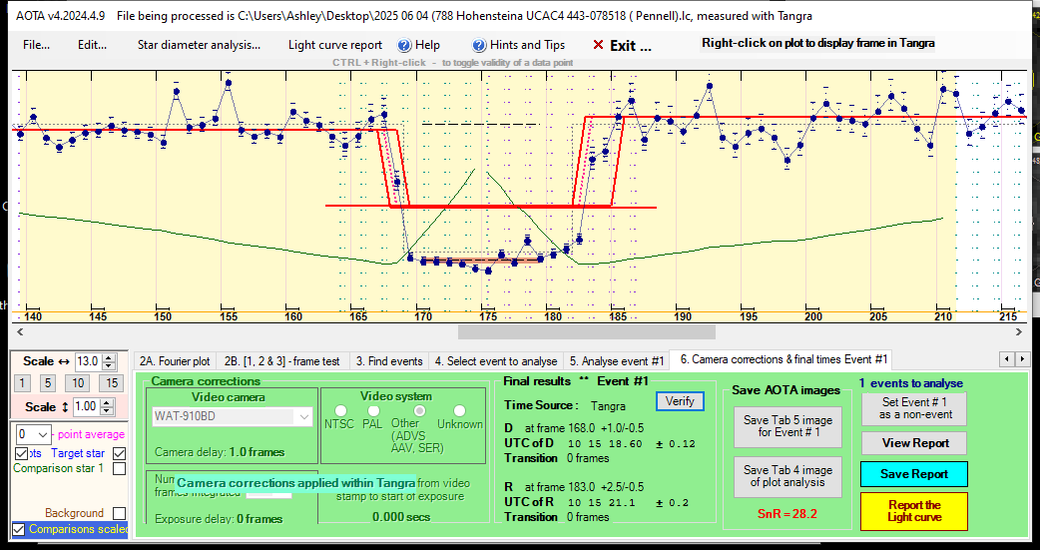1040x550 pixels.
Task: Click the Hints and Tips icon
Action: [x=480, y=45]
